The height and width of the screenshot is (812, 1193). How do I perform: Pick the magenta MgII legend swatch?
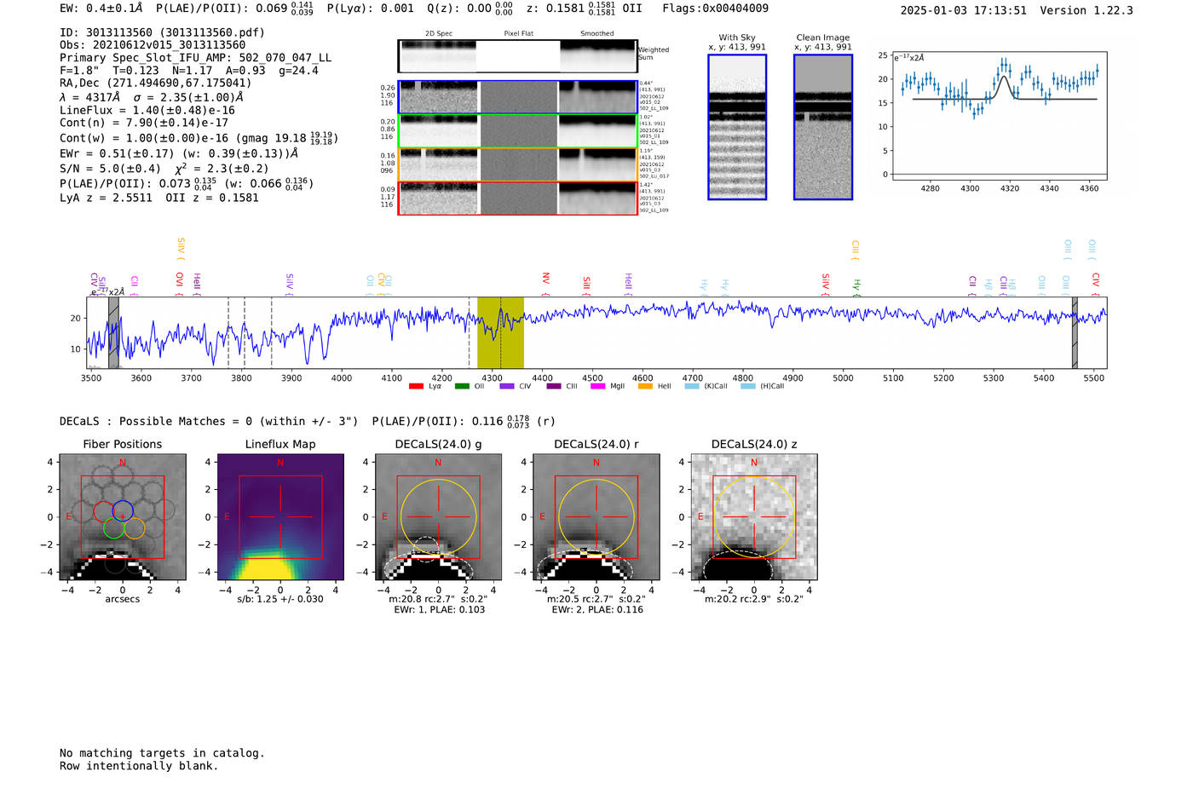[597, 387]
